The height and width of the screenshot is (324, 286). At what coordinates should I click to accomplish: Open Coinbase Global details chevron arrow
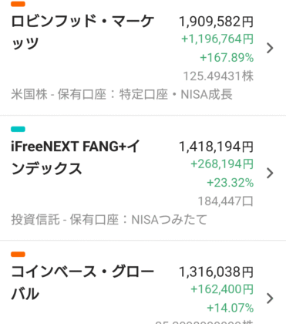(x=270, y=299)
